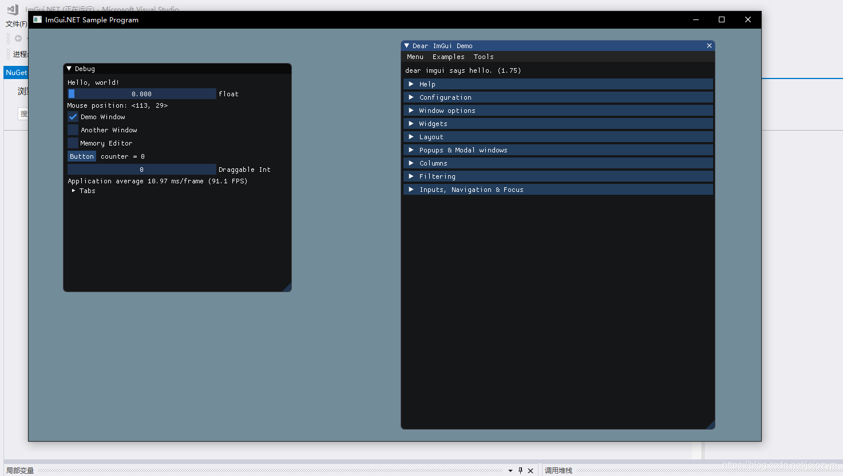Open the Tools menu
This screenshot has width=843, height=476.
click(484, 57)
